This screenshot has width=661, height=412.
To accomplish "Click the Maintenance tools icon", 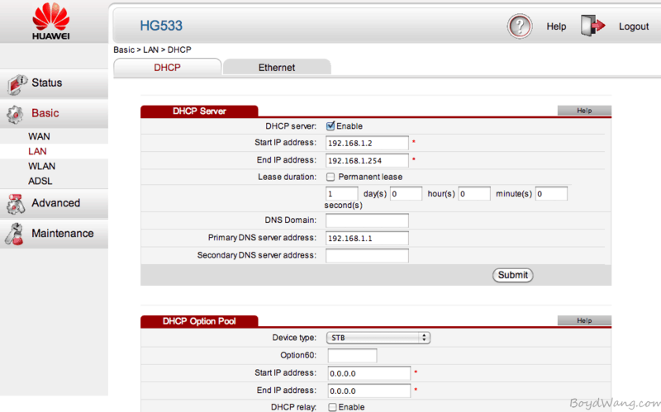I will pyautogui.click(x=17, y=234).
